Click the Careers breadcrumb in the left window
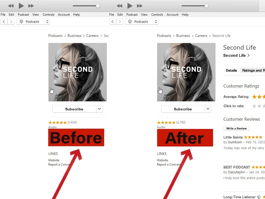265x199 pixels. [92, 36]
